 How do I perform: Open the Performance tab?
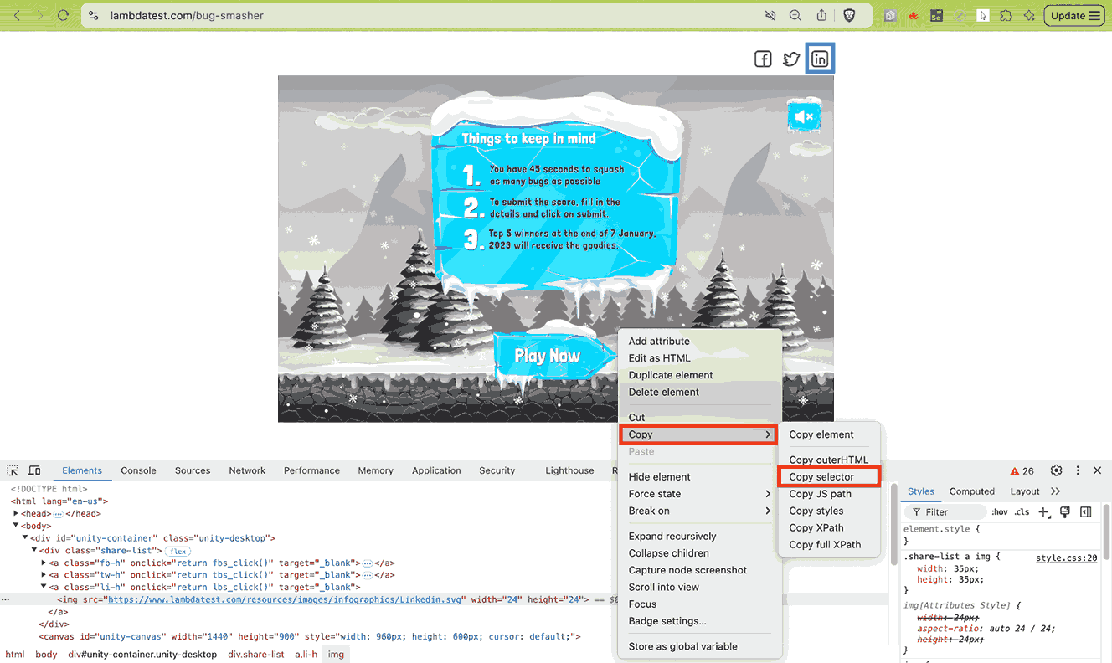click(311, 470)
